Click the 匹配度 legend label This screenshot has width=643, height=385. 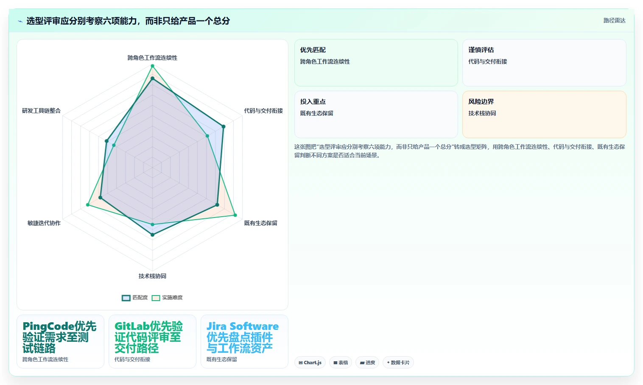coord(140,298)
